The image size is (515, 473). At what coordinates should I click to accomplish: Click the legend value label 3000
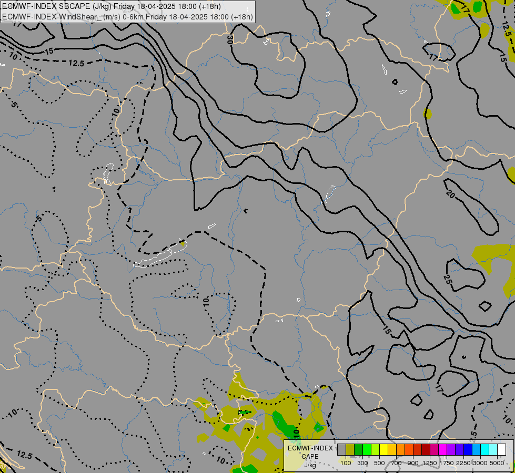(x=480, y=463)
